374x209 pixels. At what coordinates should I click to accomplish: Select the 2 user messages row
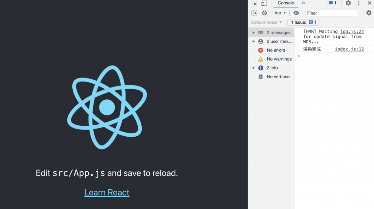[271, 42]
